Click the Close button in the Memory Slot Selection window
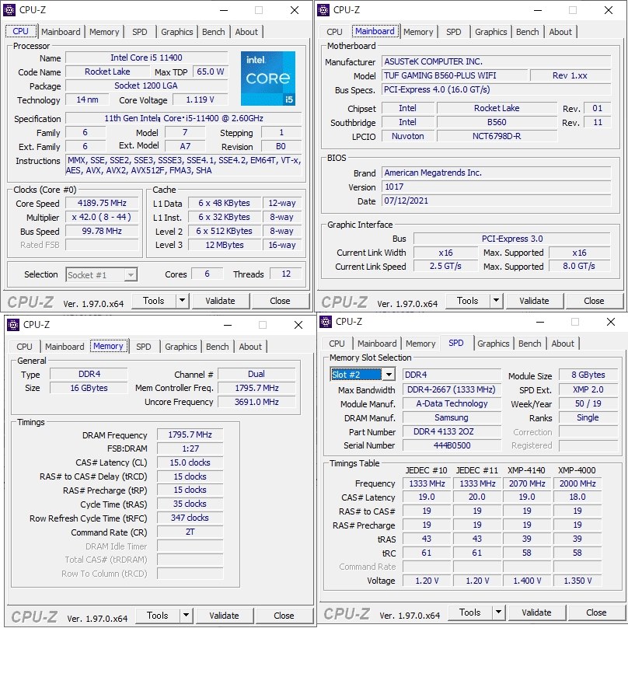This screenshot has width=628, height=677. click(596, 612)
